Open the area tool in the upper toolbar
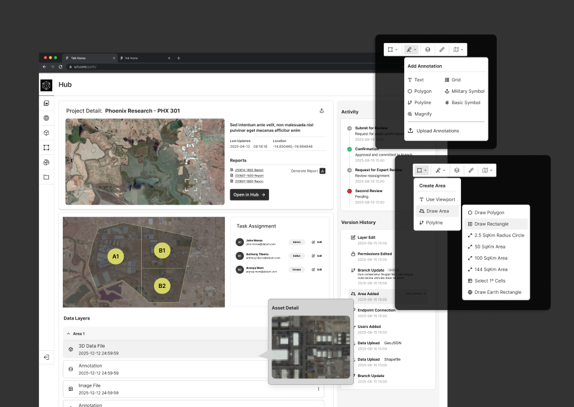This screenshot has height=407, width=574. [392, 50]
